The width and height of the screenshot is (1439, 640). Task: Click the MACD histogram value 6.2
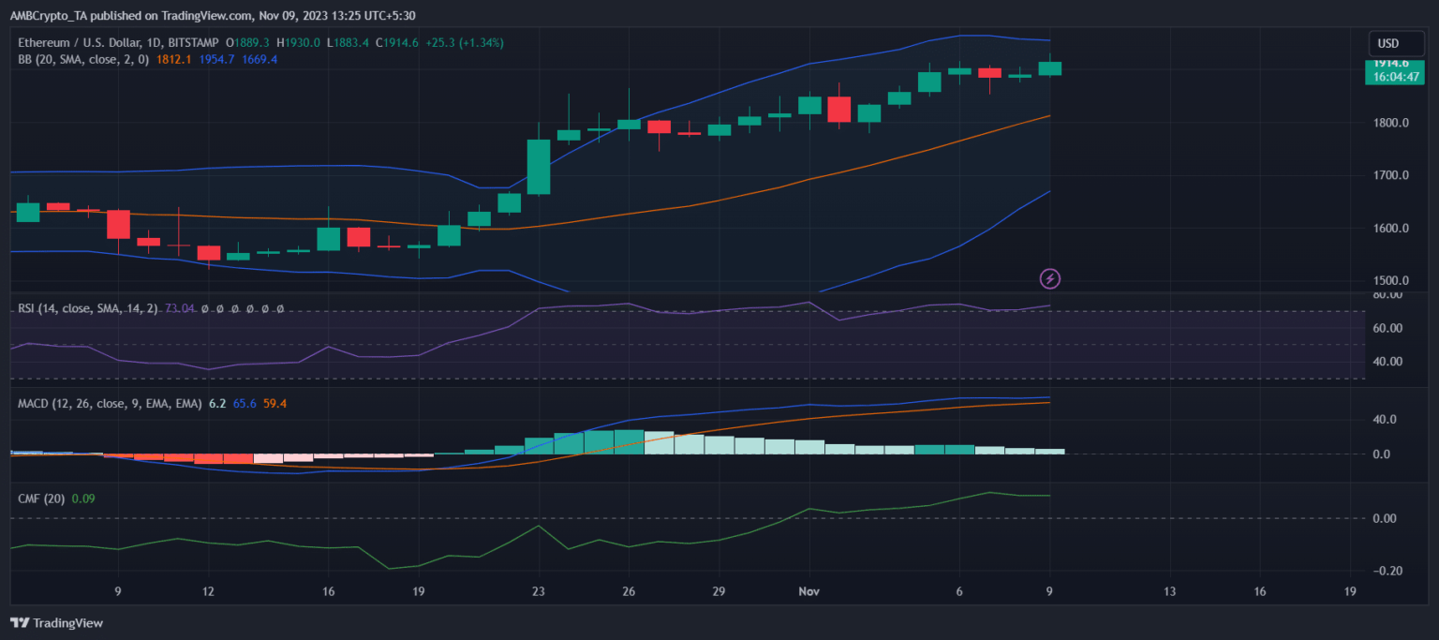[217, 403]
